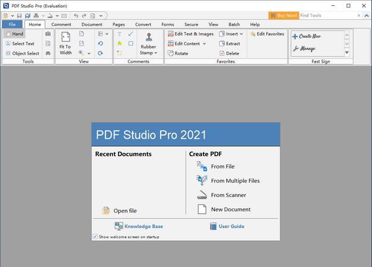Click the Fit To Width button
372x267 pixels.
click(66, 43)
